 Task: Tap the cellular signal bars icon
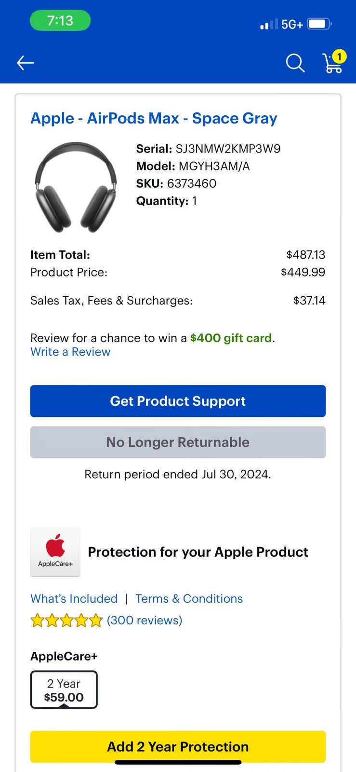[269, 24]
